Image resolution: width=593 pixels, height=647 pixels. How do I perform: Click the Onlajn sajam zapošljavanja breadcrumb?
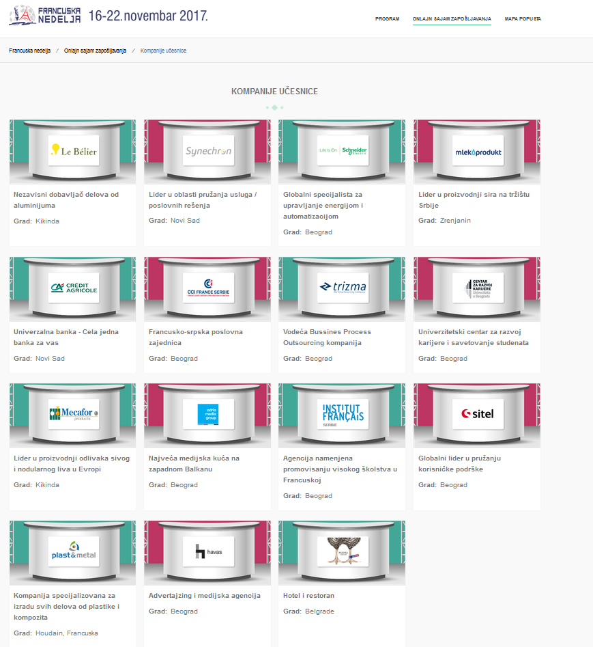coord(95,51)
